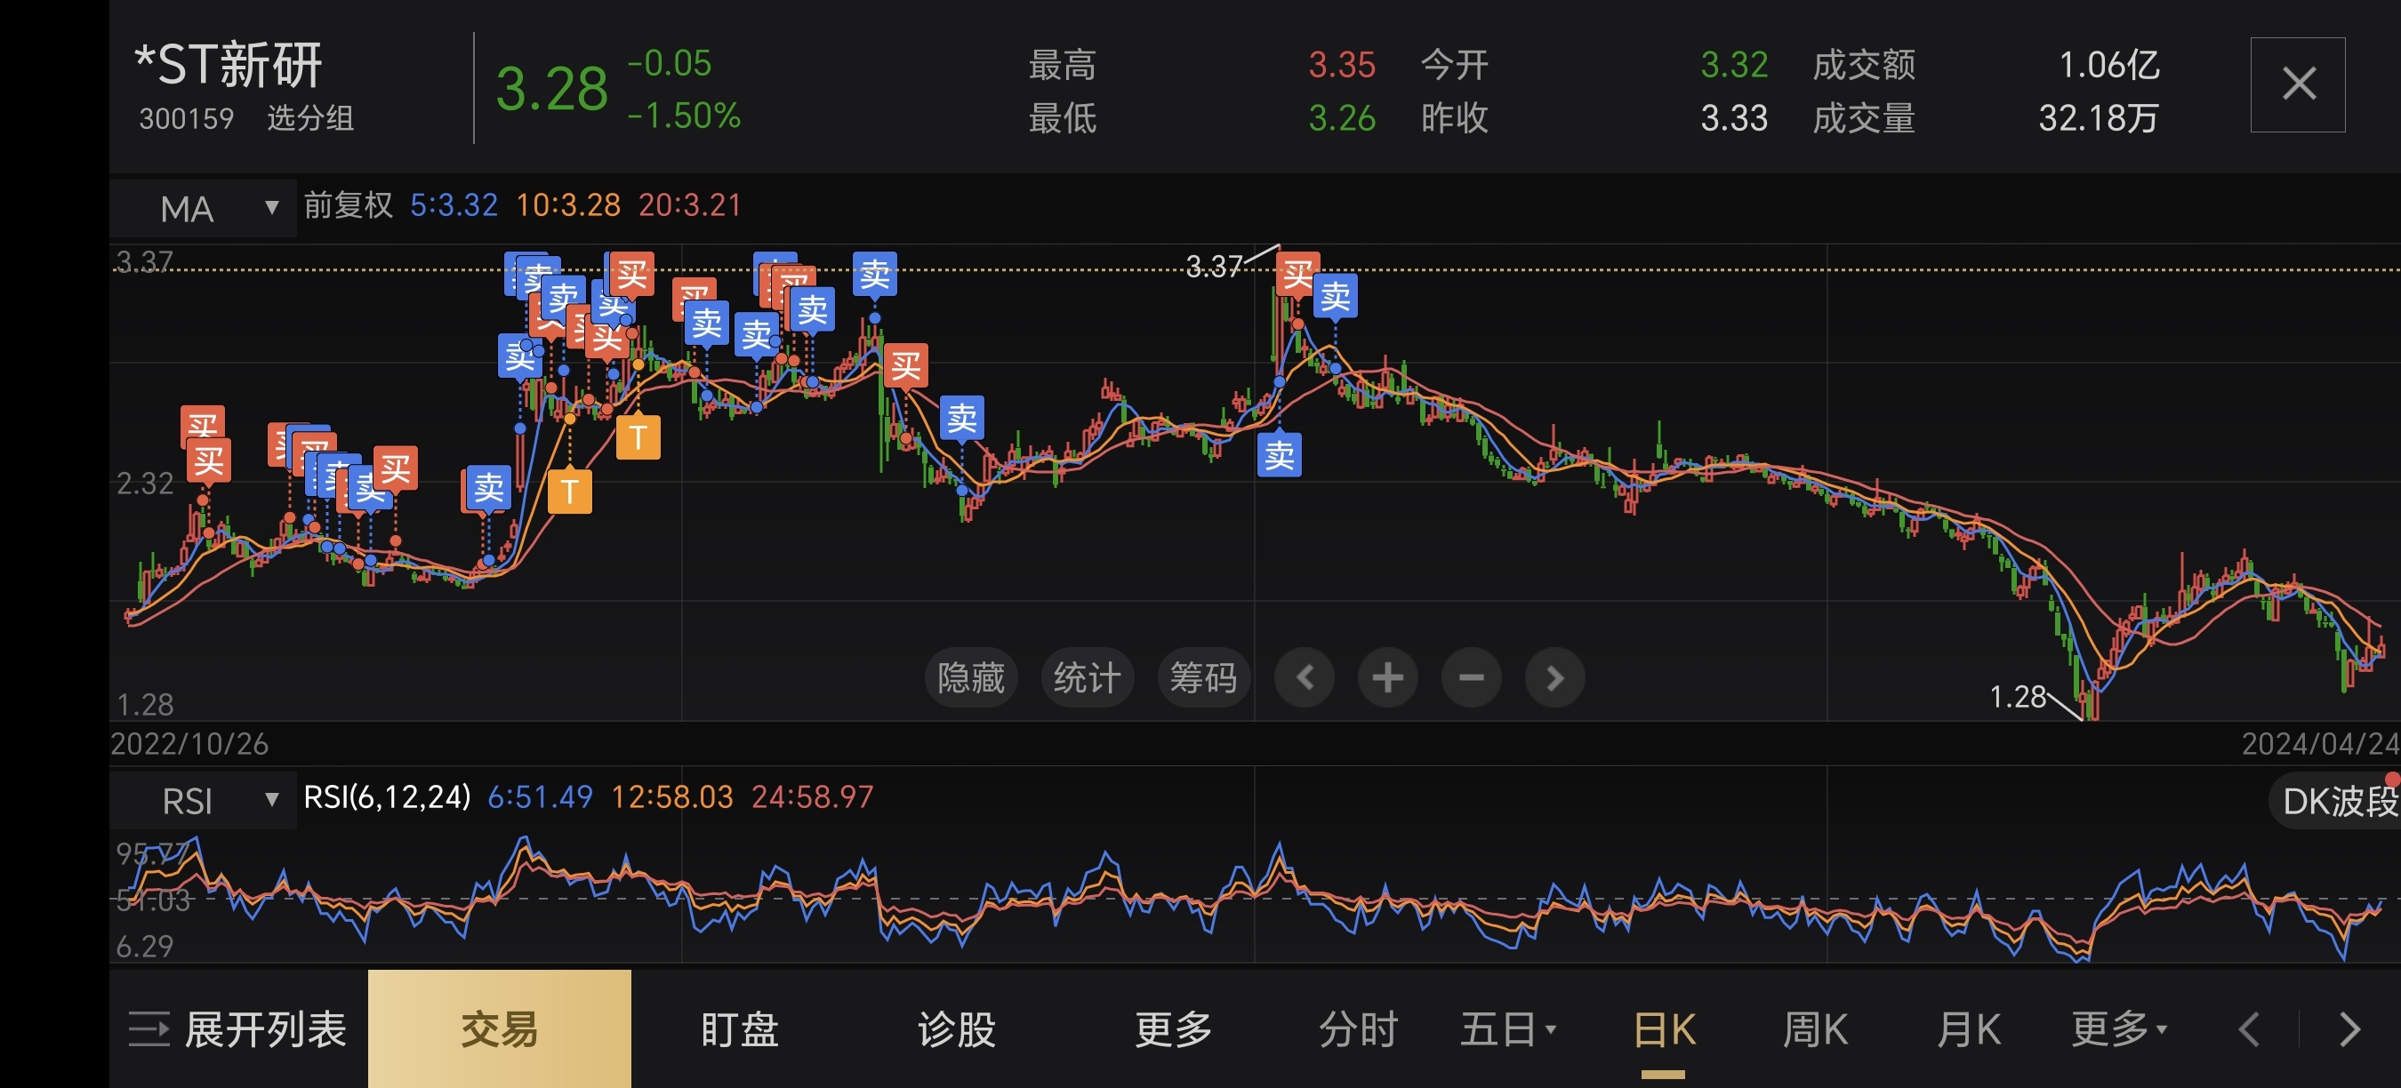Go to previous stock with bottom chevron
The height and width of the screenshot is (1088, 2401).
pyautogui.click(x=2249, y=1029)
